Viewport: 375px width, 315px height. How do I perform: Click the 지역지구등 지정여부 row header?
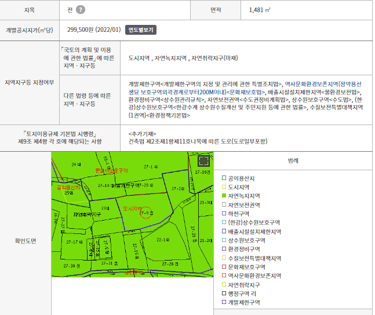(30, 82)
